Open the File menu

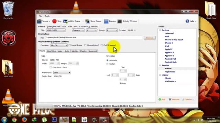pyautogui.click(x=40, y=16)
